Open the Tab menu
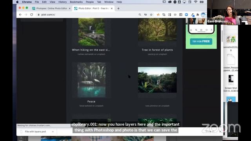This screenshot has width=251, height=141. click(99, 2)
